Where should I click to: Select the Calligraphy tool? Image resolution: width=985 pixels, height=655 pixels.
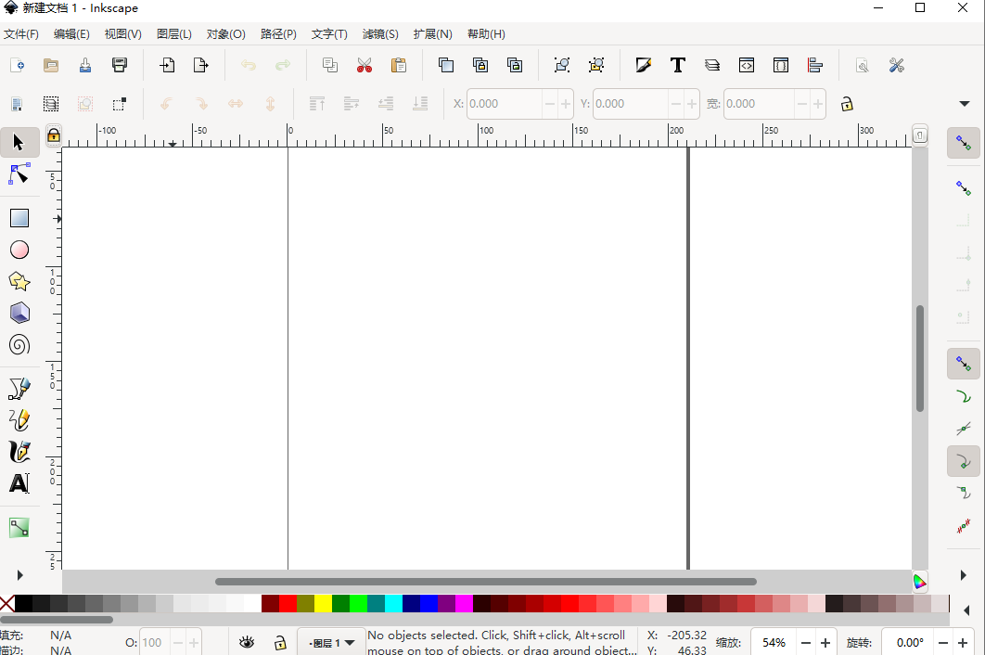pyautogui.click(x=19, y=452)
